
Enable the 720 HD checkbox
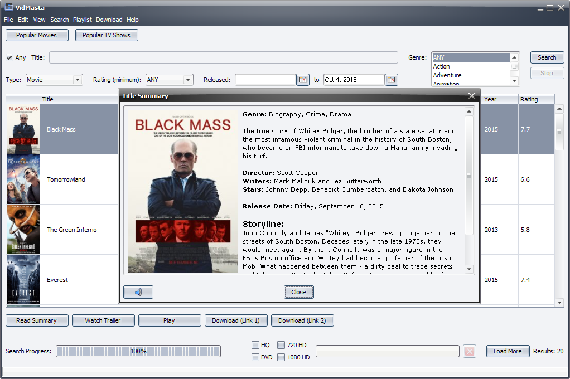point(281,345)
